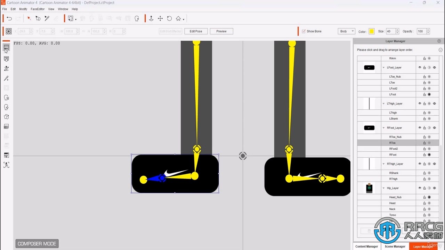Select the LFoot bone radio button
Screen dimensions: 445x250
(x=429, y=94)
